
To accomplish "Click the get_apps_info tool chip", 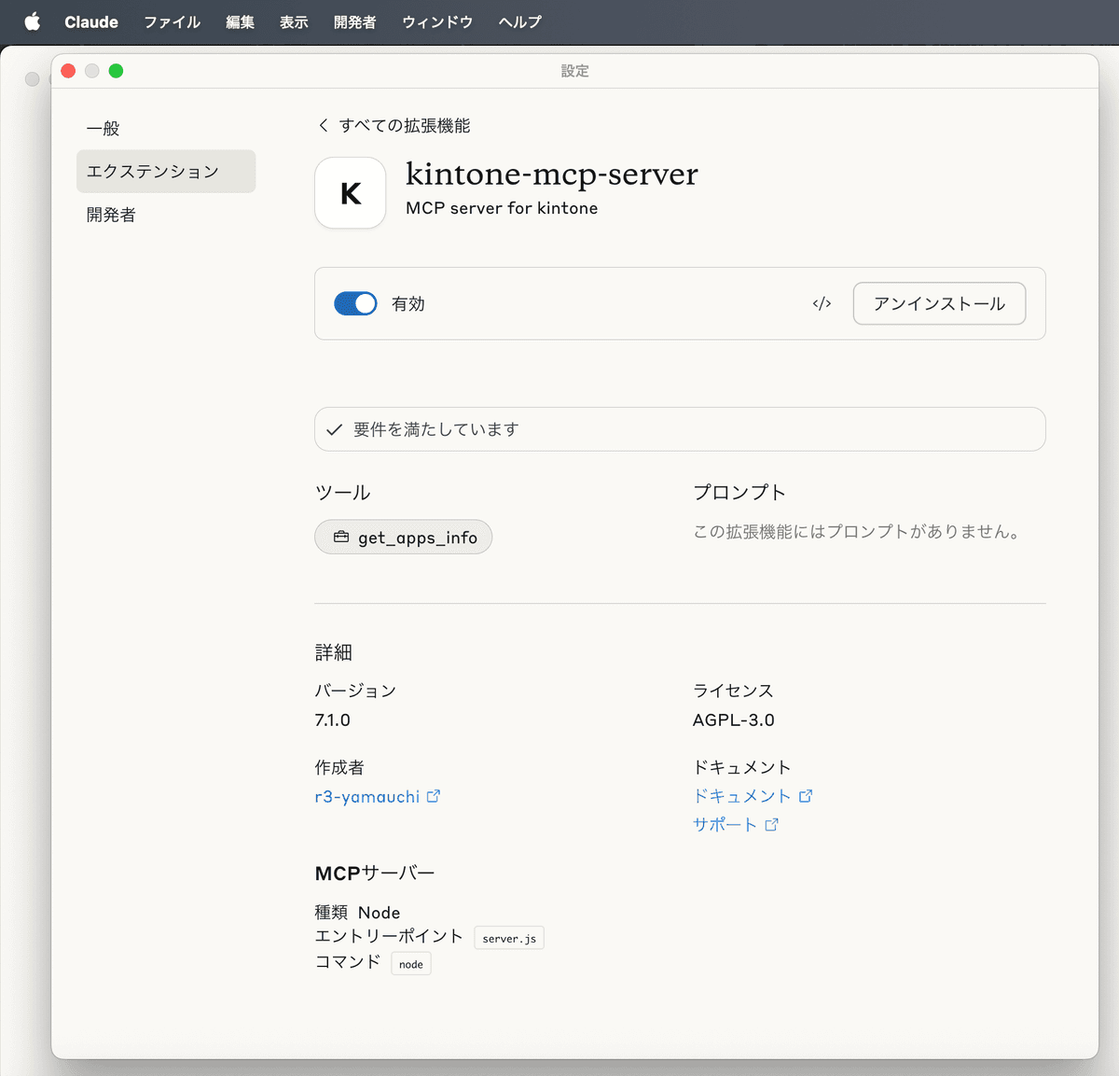I will pos(404,537).
